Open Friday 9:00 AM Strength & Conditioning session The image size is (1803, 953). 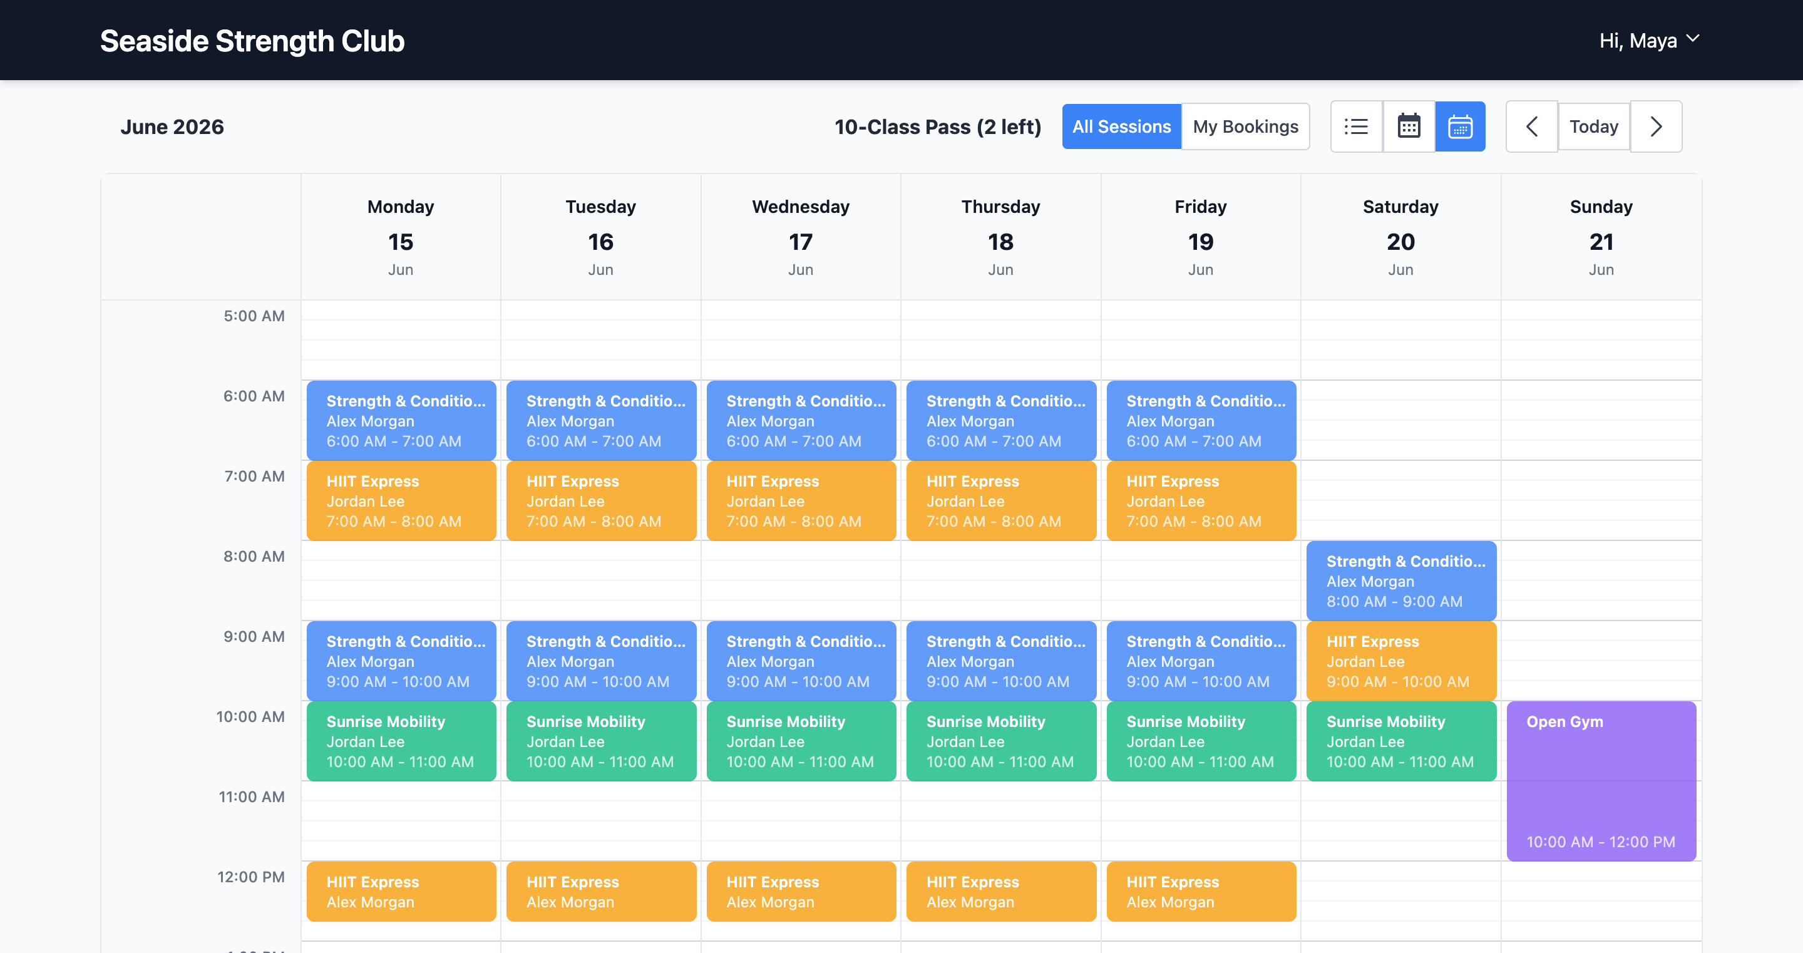[x=1201, y=661]
